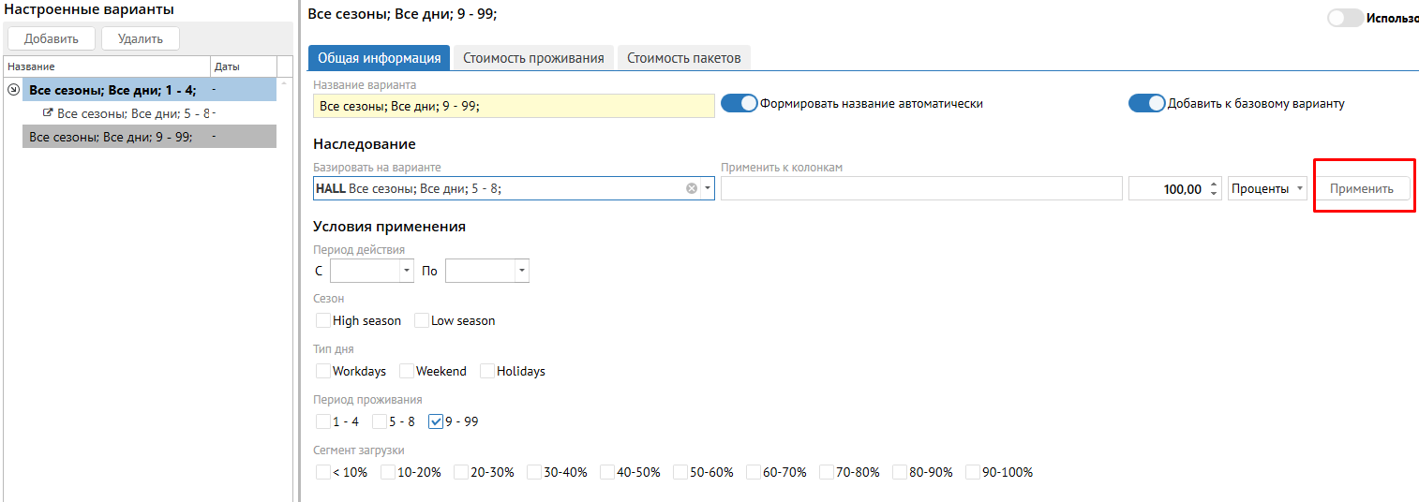Viewport: 1419px width, 502px height.
Task: Switch to the 'Стоимость проживания' tab
Action: pyautogui.click(x=533, y=58)
